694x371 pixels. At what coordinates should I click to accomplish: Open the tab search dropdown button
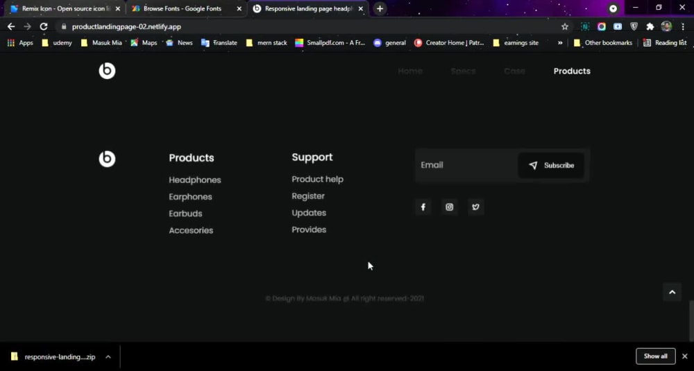[613, 8]
